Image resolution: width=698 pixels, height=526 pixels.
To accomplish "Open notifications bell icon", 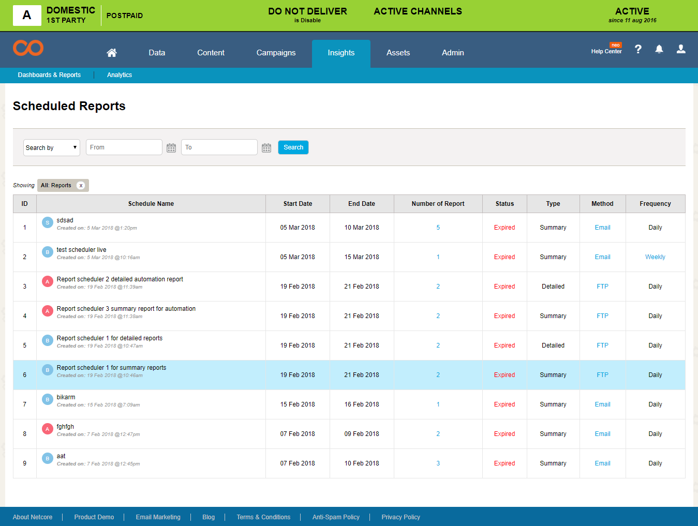I will coord(659,49).
